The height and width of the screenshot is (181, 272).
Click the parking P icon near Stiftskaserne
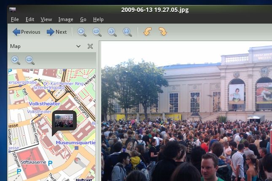point(50,163)
